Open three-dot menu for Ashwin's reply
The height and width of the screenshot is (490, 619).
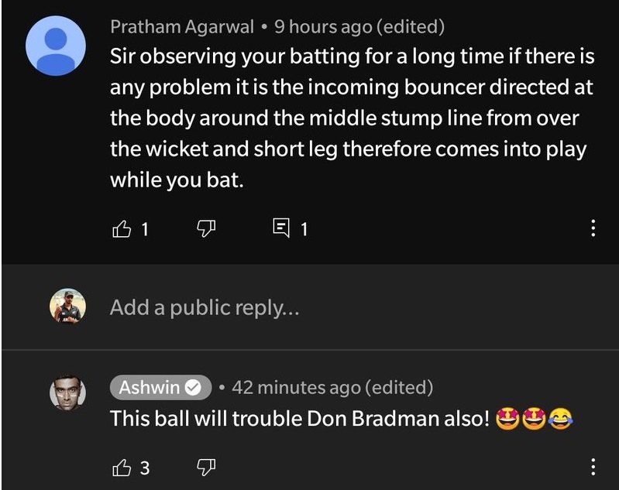(x=593, y=468)
